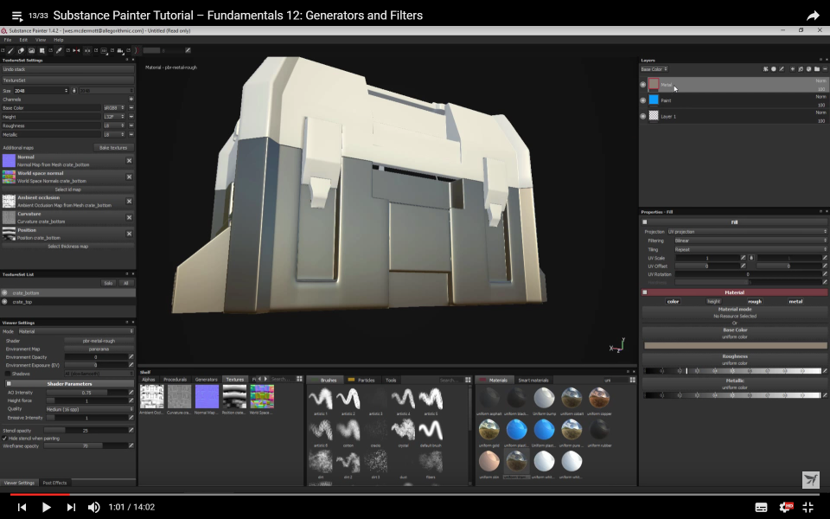Image resolution: width=830 pixels, height=519 pixels.
Task: Add a new channel with plus icon
Action: 131,99
